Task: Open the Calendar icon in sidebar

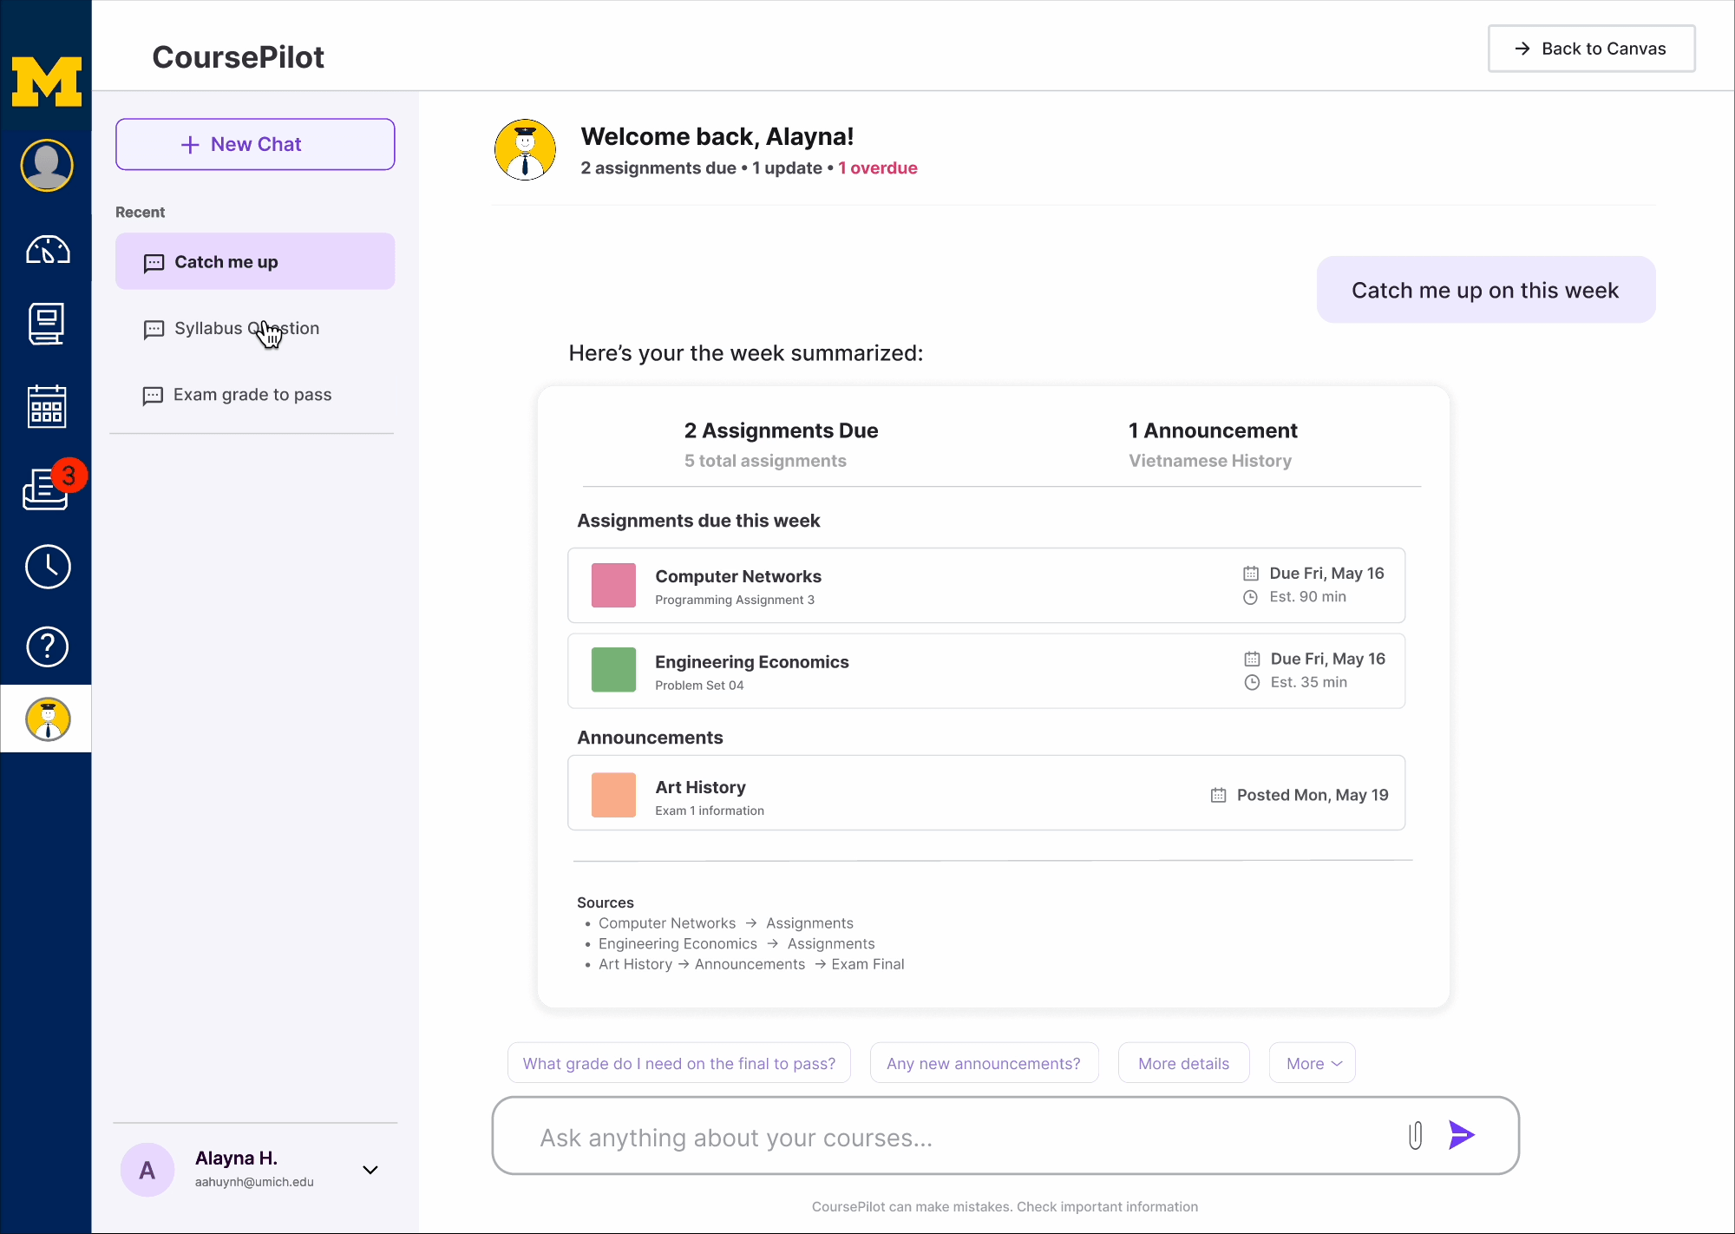Action: pyautogui.click(x=47, y=406)
